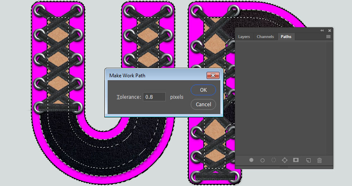Switch to the Channels tab
This screenshot has height=186, width=352.
[x=265, y=37]
